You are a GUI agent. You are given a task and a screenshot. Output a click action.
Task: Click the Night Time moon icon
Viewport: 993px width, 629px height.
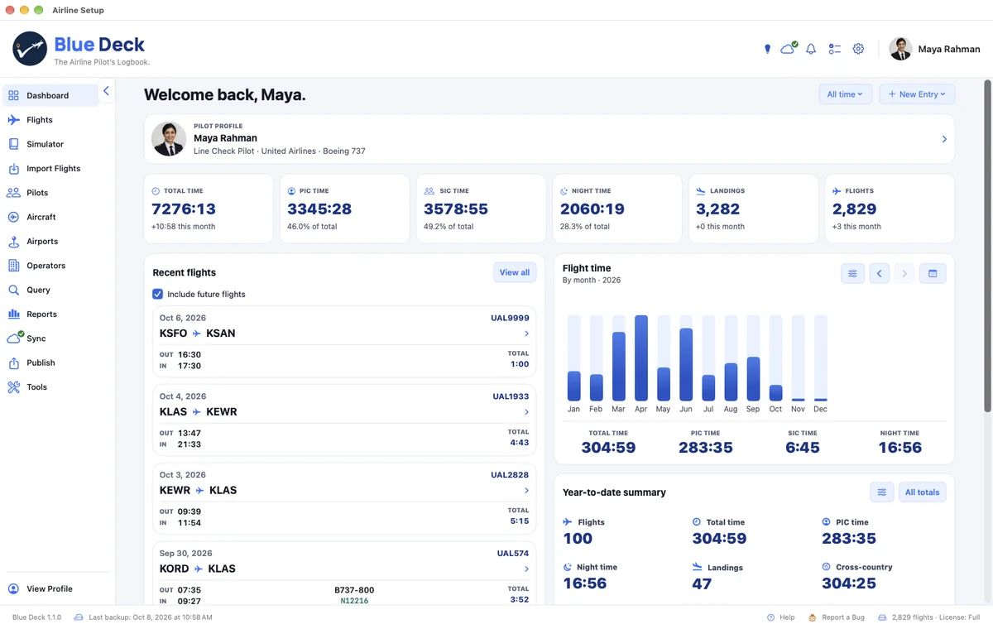(564, 191)
